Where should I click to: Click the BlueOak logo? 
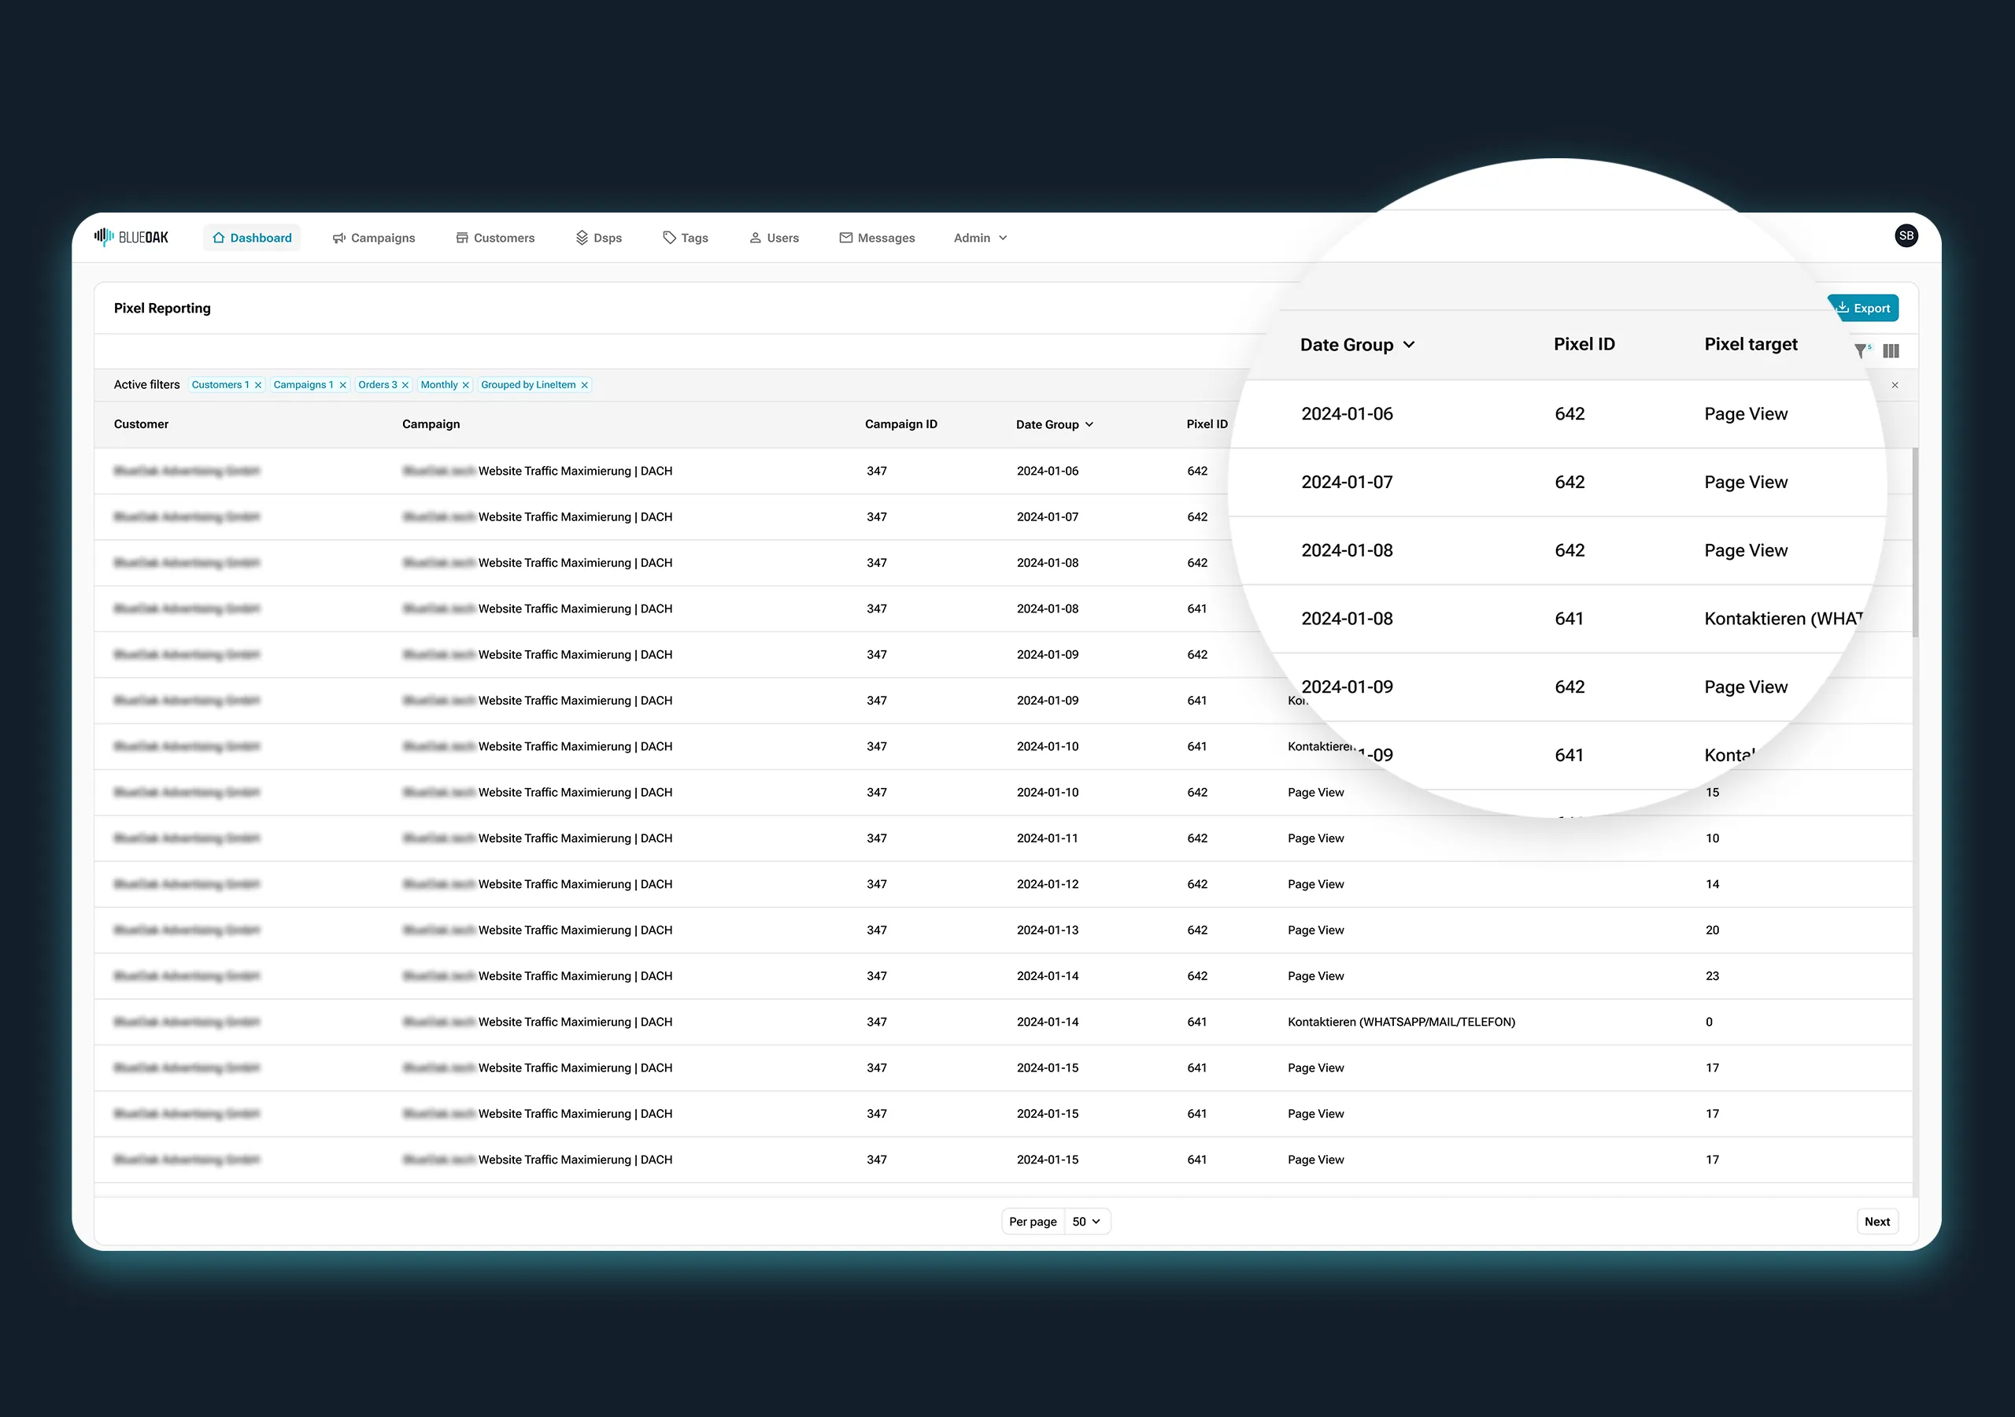131,237
